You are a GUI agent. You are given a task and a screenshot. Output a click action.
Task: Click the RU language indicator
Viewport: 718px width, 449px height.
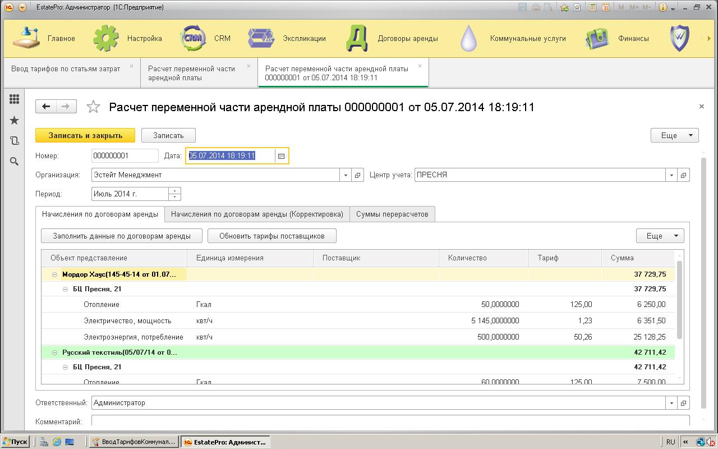point(670,442)
